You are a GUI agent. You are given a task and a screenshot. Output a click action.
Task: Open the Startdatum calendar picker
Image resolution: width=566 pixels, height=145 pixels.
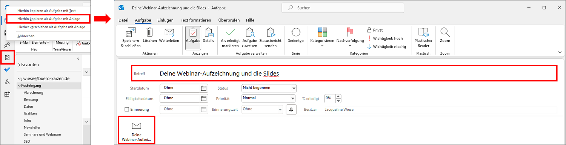(x=204, y=88)
